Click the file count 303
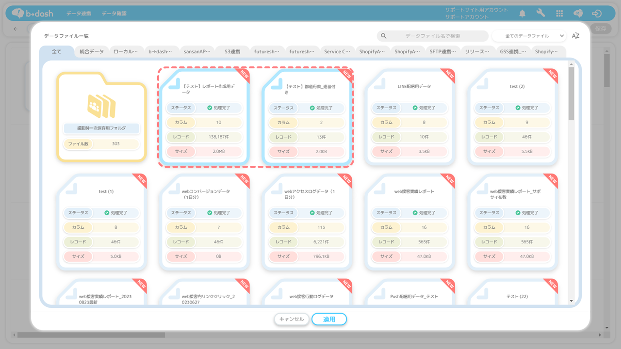The image size is (621, 349). pyautogui.click(x=115, y=144)
